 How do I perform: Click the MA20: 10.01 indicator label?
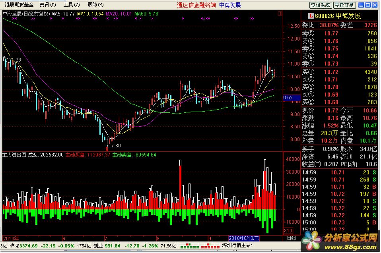coord(119,14)
